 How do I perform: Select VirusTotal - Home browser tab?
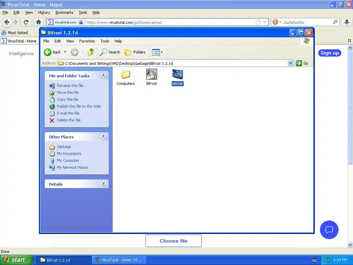point(20,41)
